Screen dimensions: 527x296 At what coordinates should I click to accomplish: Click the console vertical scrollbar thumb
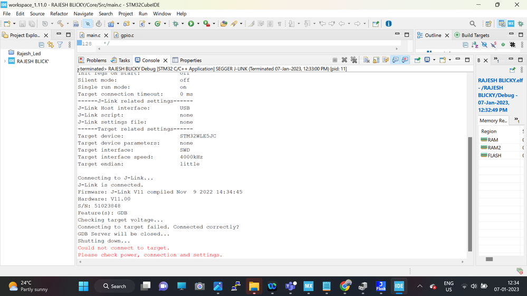(470, 194)
